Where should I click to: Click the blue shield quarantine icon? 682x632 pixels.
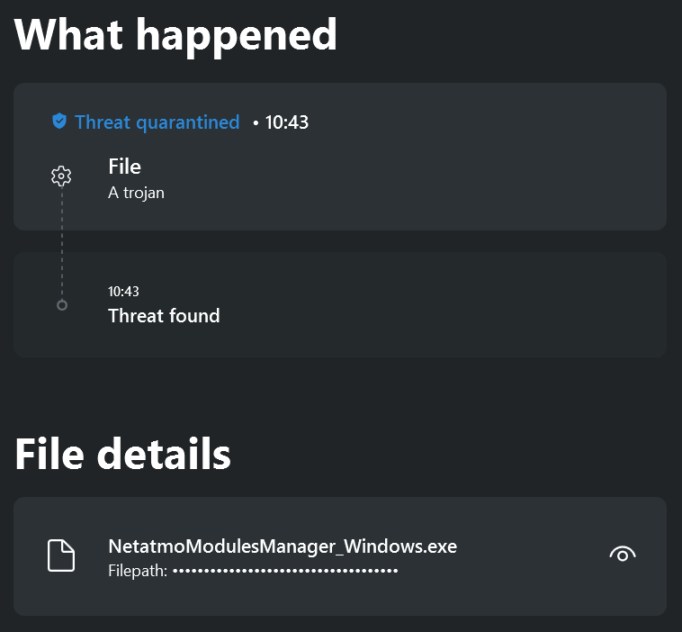(59, 122)
